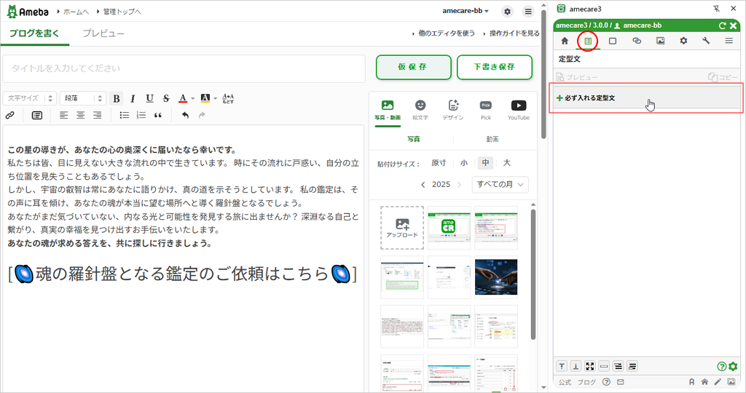Open the 操作ガイドを見る link
746x393 pixels.
pos(514,33)
